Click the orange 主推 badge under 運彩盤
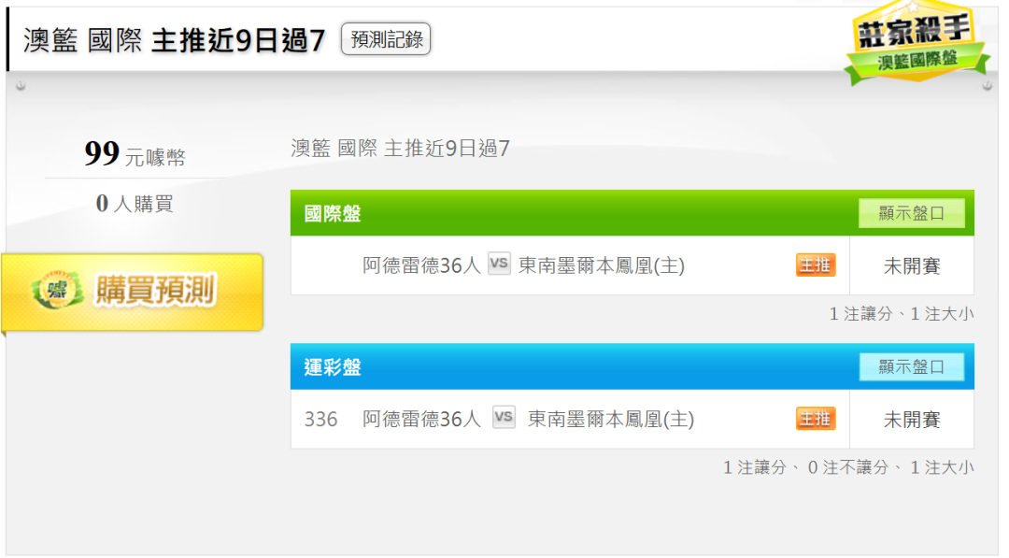The width and height of the screenshot is (1009, 558). (816, 419)
